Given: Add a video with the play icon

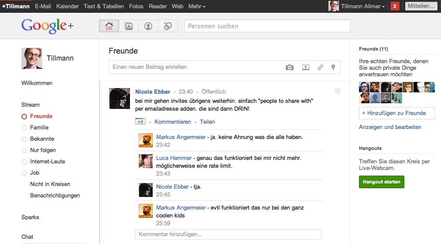Looking at the screenshot, I should (x=306, y=68).
